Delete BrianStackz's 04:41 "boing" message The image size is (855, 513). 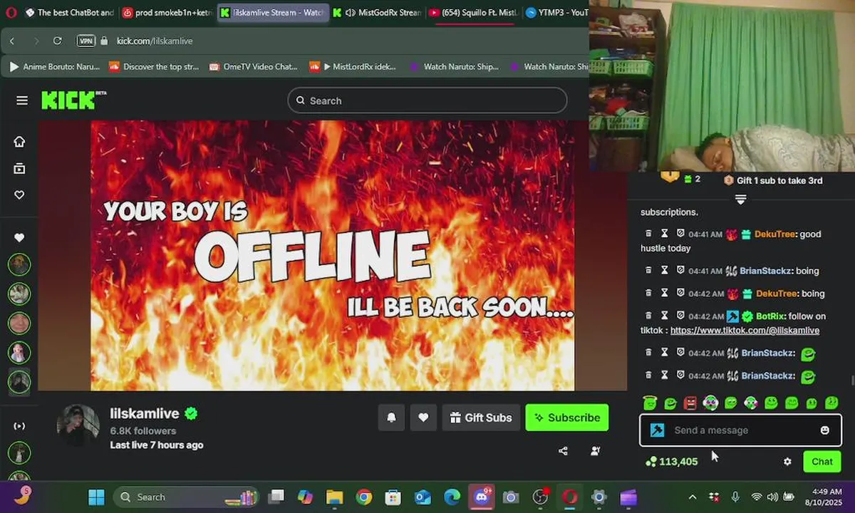[x=648, y=271]
